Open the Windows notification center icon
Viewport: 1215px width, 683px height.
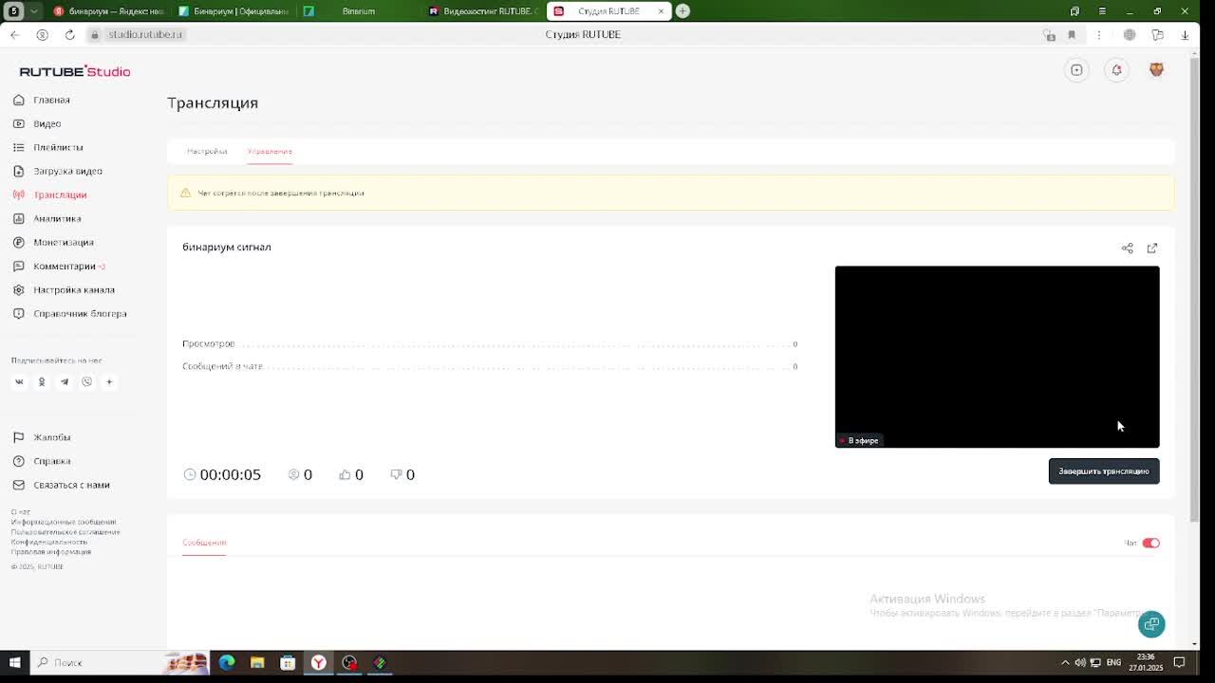[x=1180, y=662]
